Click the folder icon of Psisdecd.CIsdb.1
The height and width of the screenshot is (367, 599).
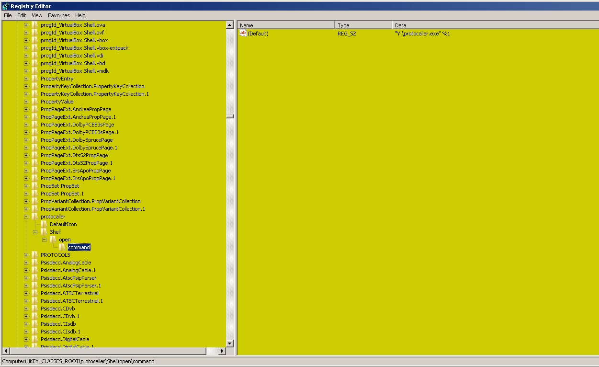pos(34,332)
